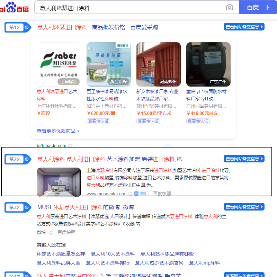Click the www.musecolor.cn URL
This screenshot has width=277, height=277.
tap(106, 194)
